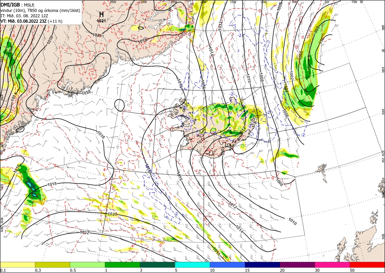Select the 'vindur (10m), T850 og úrkoma' line

pyautogui.click(x=40, y=10)
